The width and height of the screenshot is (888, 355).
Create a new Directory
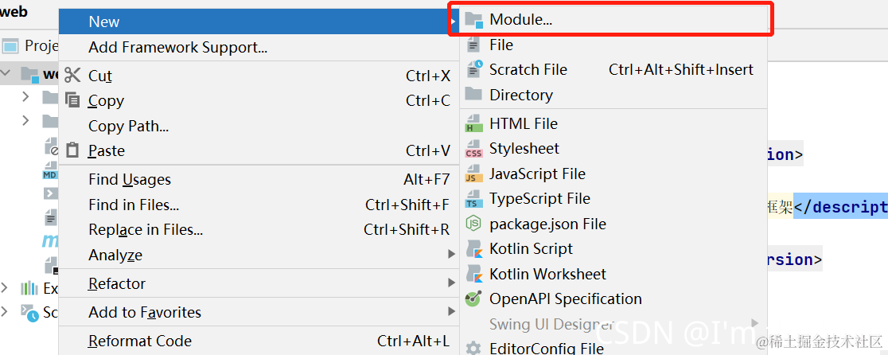613,95
